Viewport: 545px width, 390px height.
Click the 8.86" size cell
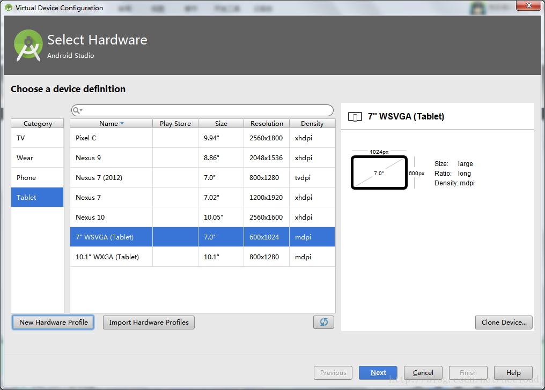pos(221,158)
